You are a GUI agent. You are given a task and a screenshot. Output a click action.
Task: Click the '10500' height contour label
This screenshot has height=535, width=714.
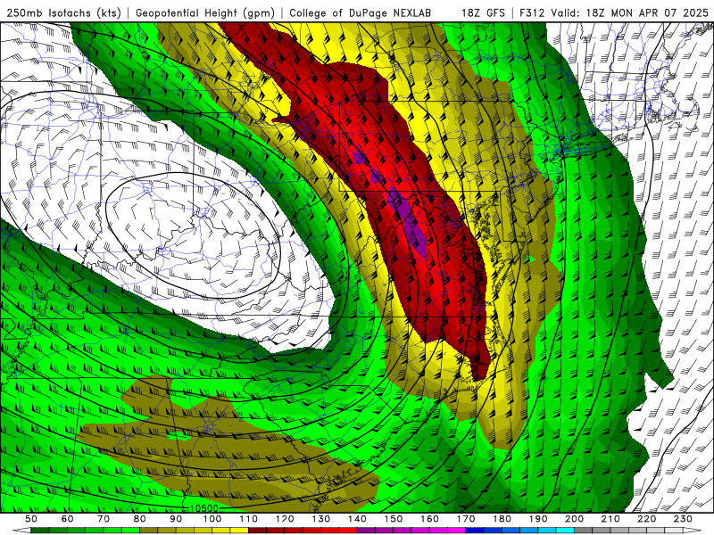coord(204,508)
